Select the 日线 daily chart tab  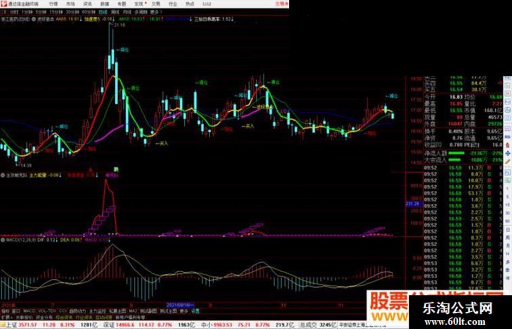[103, 12]
